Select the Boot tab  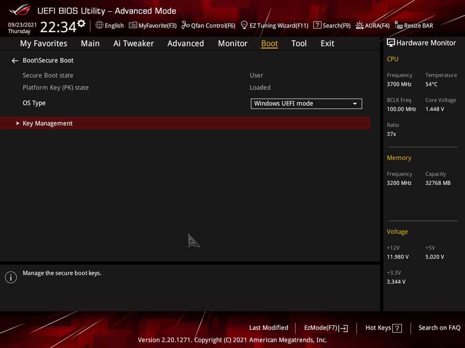click(x=269, y=43)
